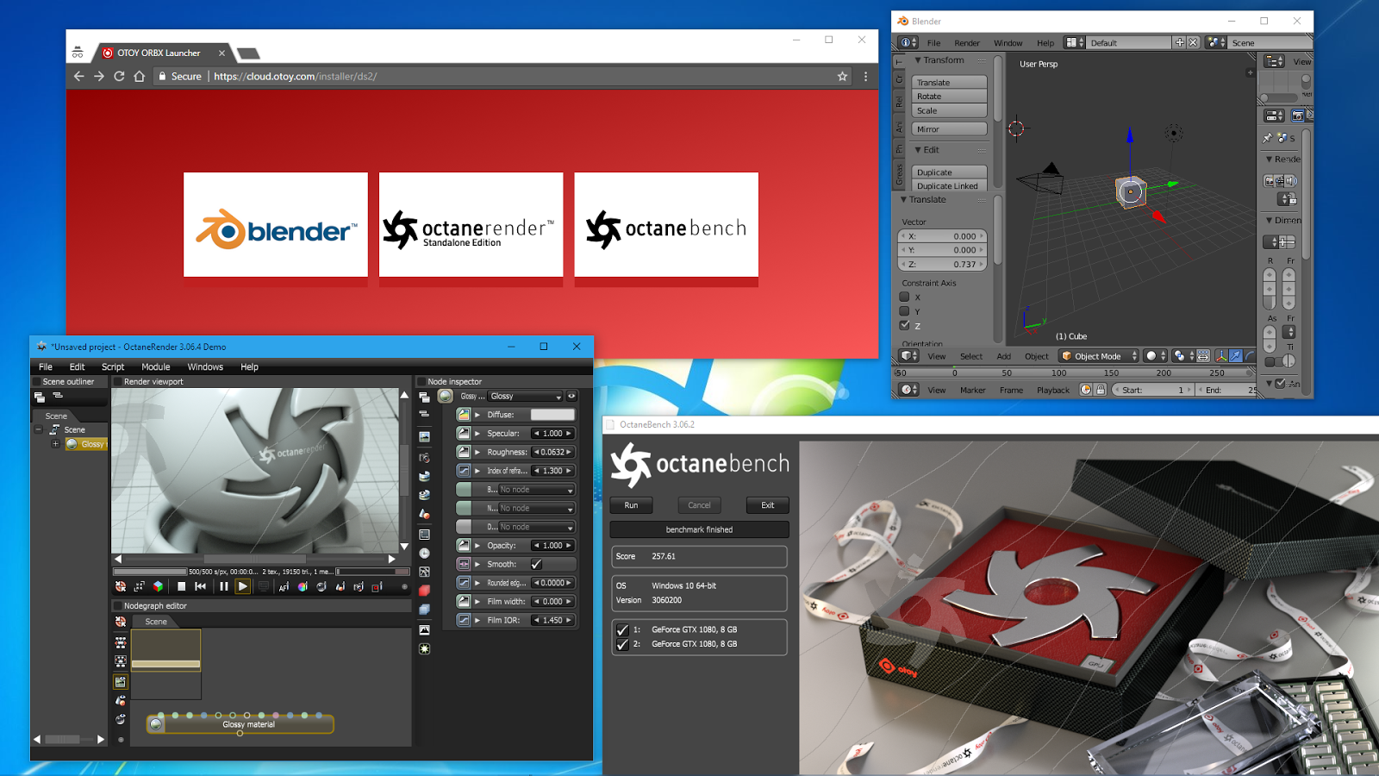Open the Chrome three-dot menu
Image resolution: width=1379 pixels, height=776 pixels.
click(865, 76)
